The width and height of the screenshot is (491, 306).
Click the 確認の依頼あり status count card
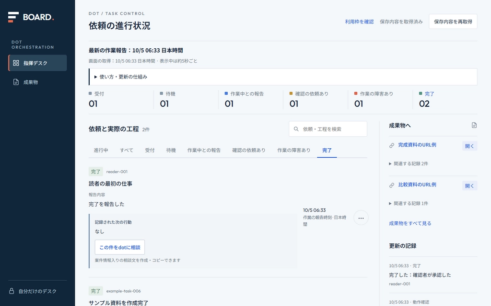(316, 99)
